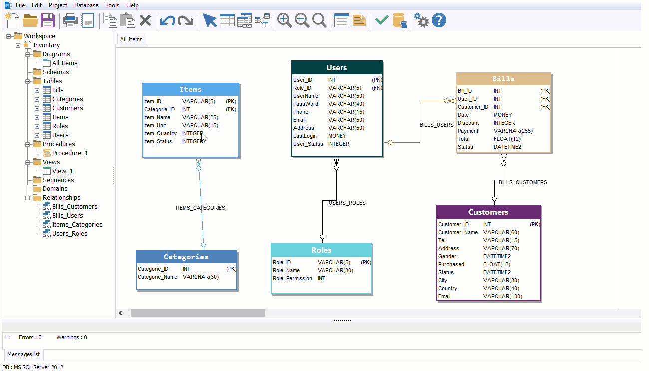Select the New Relationship tool
649x371 pixels.
245,20
